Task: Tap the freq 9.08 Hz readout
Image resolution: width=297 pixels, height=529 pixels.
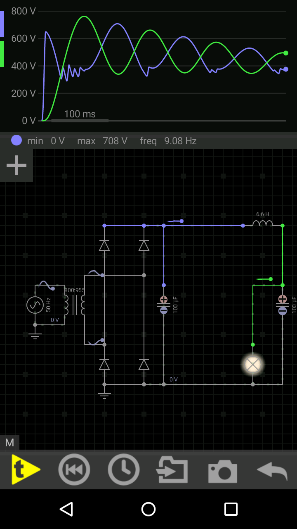Action: (168, 141)
